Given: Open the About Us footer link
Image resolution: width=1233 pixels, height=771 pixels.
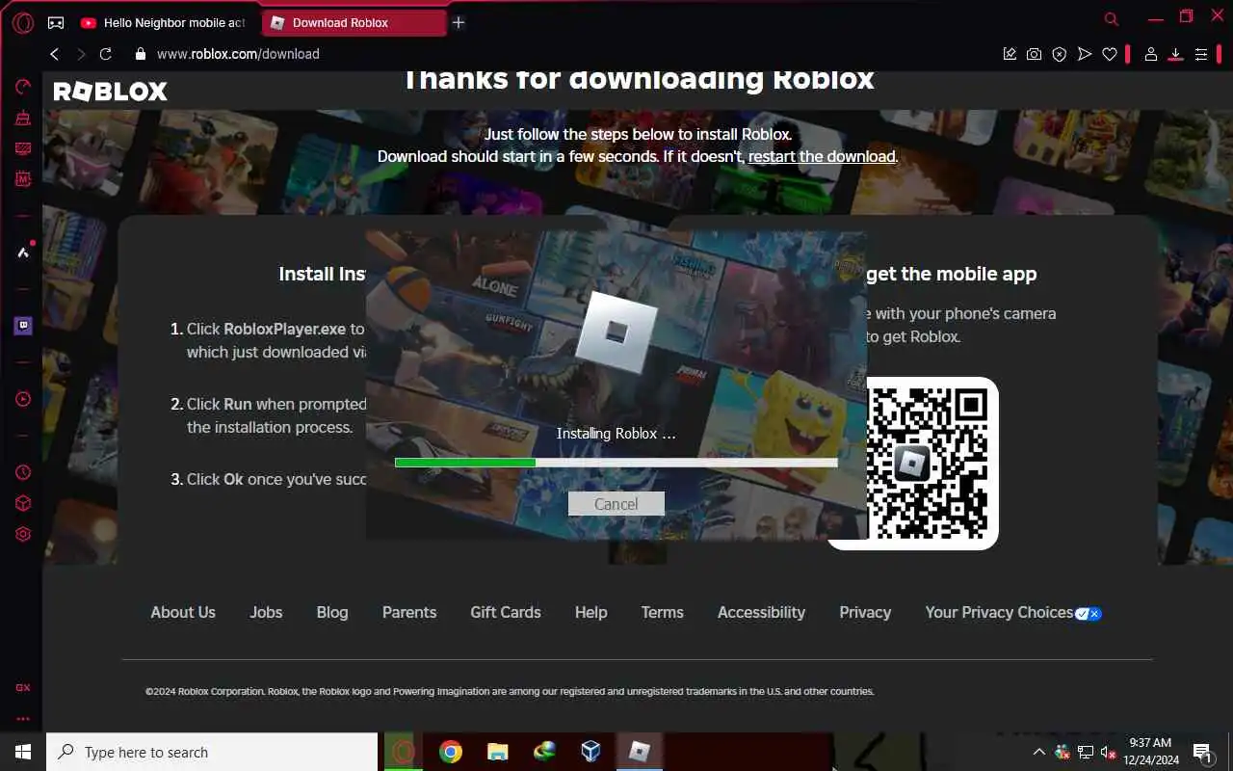Looking at the screenshot, I should [183, 612].
